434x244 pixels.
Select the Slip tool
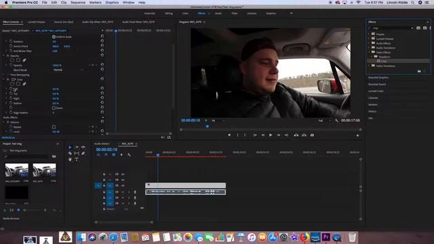click(77, 153)
